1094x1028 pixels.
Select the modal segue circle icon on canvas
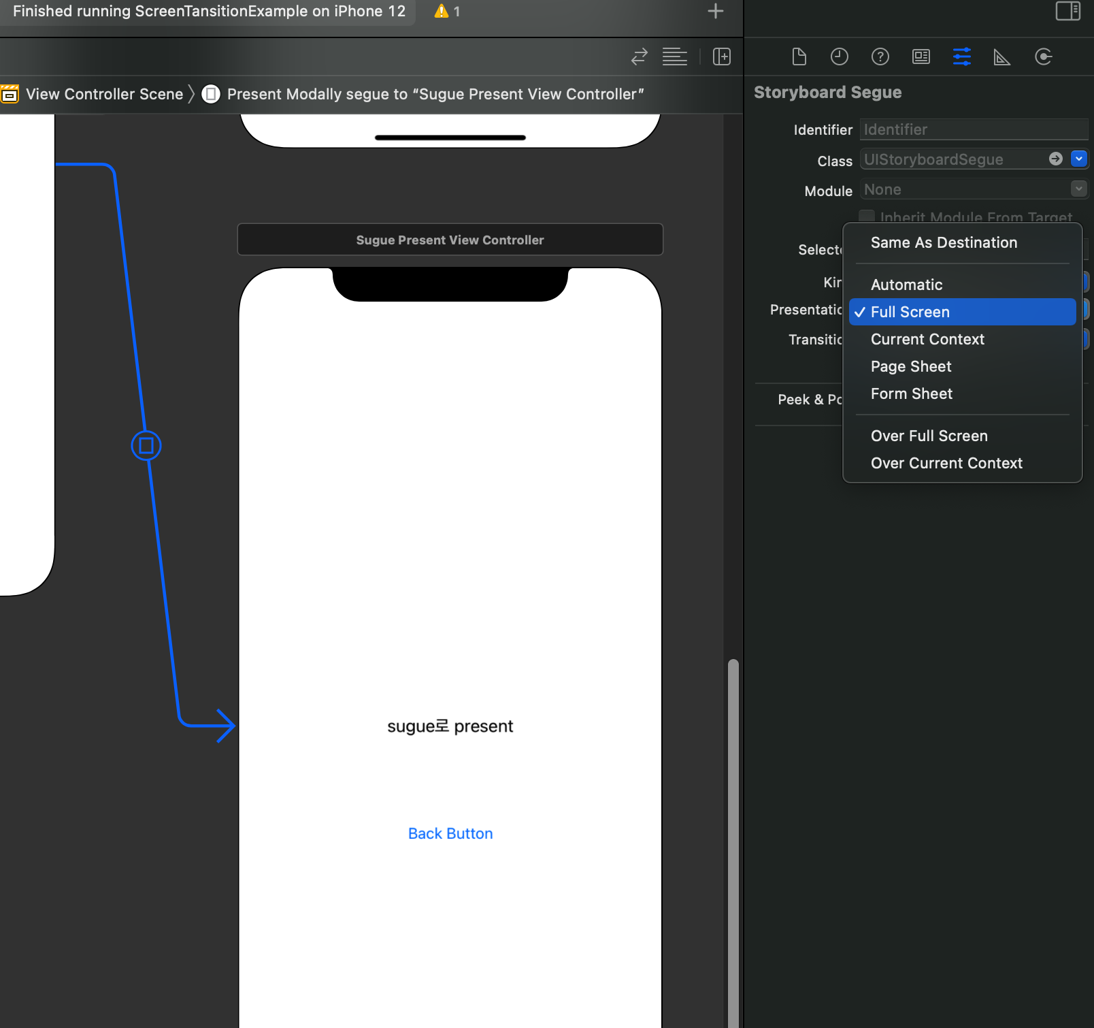[146, 446]
